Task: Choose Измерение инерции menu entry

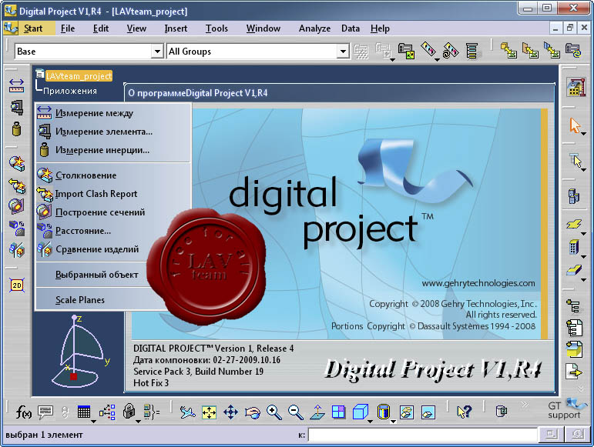Action: tap(112, 150)
